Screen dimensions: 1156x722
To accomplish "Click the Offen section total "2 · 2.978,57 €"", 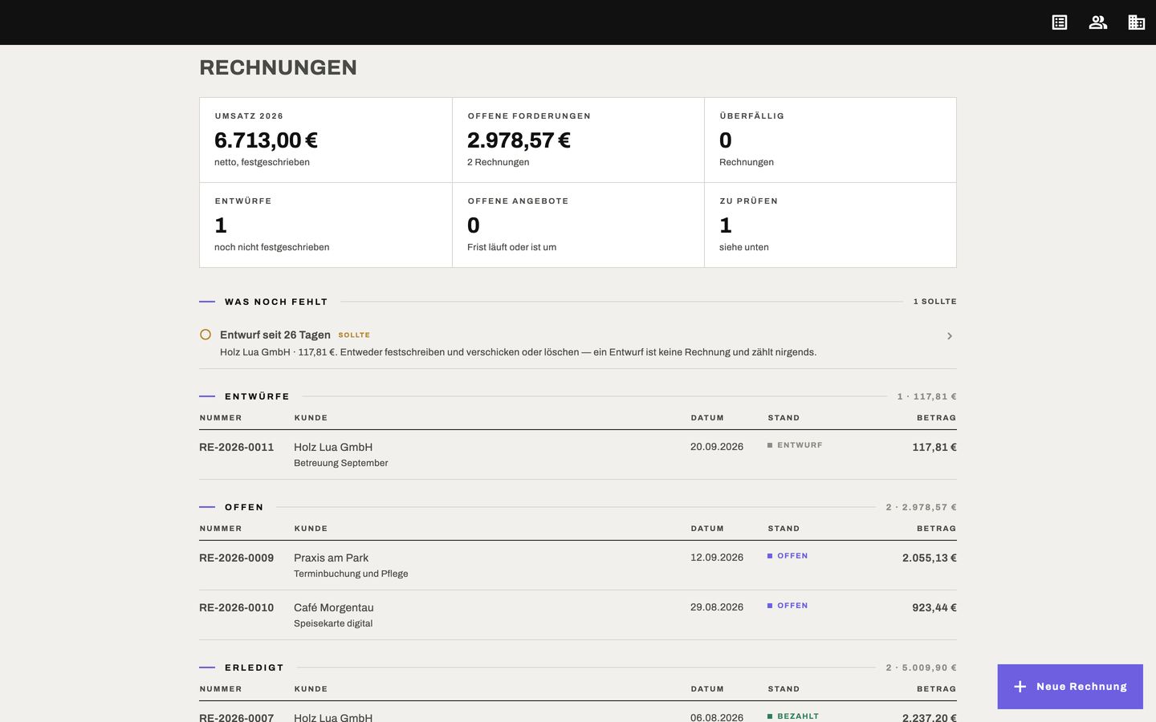I will coord(922,507).
